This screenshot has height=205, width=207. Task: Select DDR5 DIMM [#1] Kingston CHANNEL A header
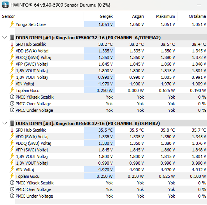tap(88, 38)
